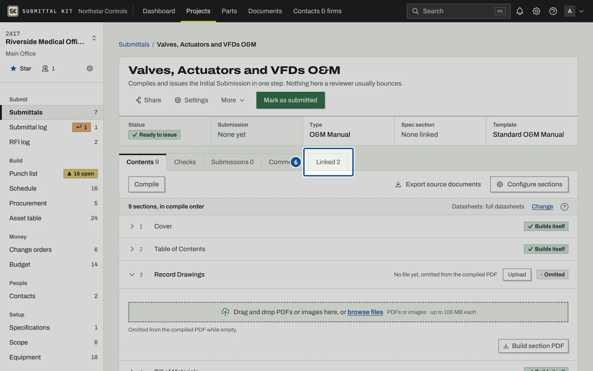Image resolution: width=593 pixels, height=371 pixels.
Task: Star the Riverside Medical project
Action: pos(21,68)
